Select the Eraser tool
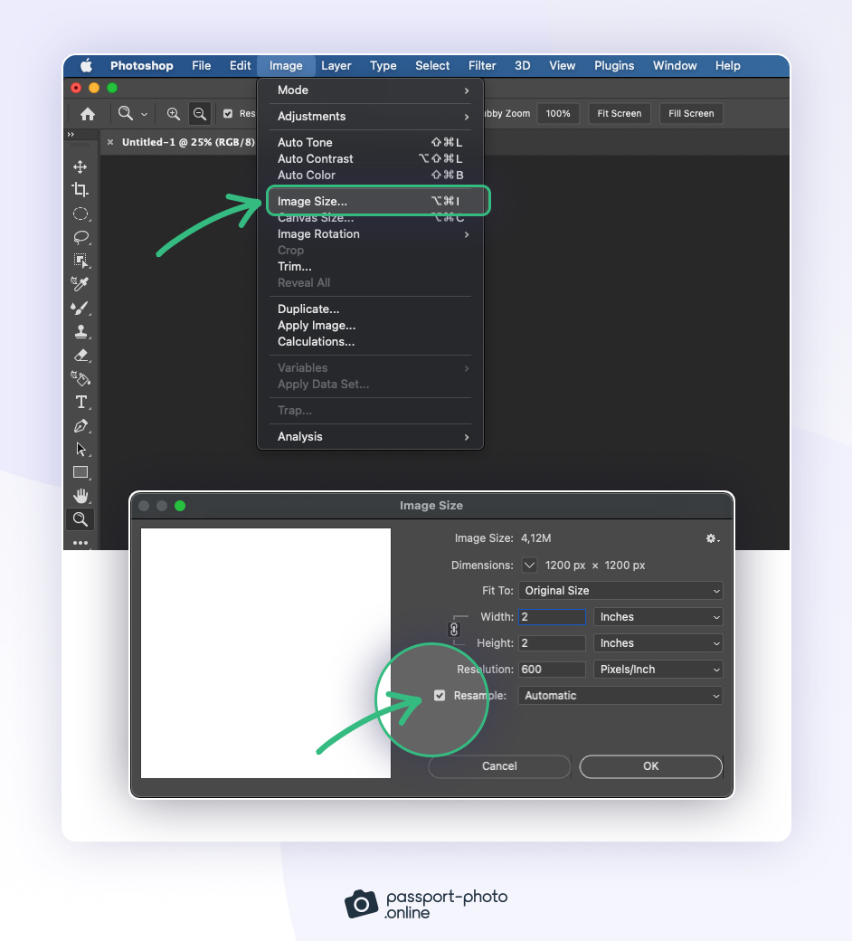Image resolution: width=852 pixels, height=941 pixels. 80,355
